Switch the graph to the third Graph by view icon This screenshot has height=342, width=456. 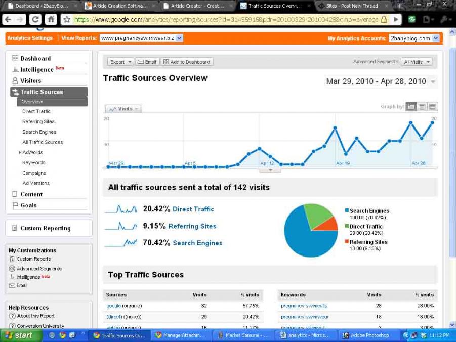(433, 107)
